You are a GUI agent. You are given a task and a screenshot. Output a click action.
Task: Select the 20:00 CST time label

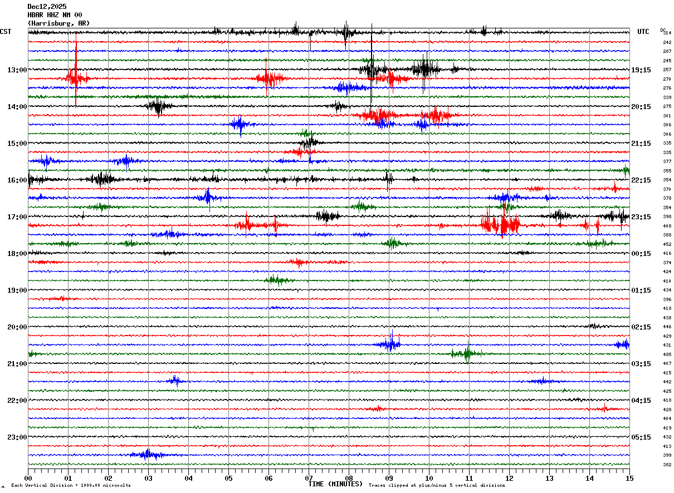tap(17, 327)
